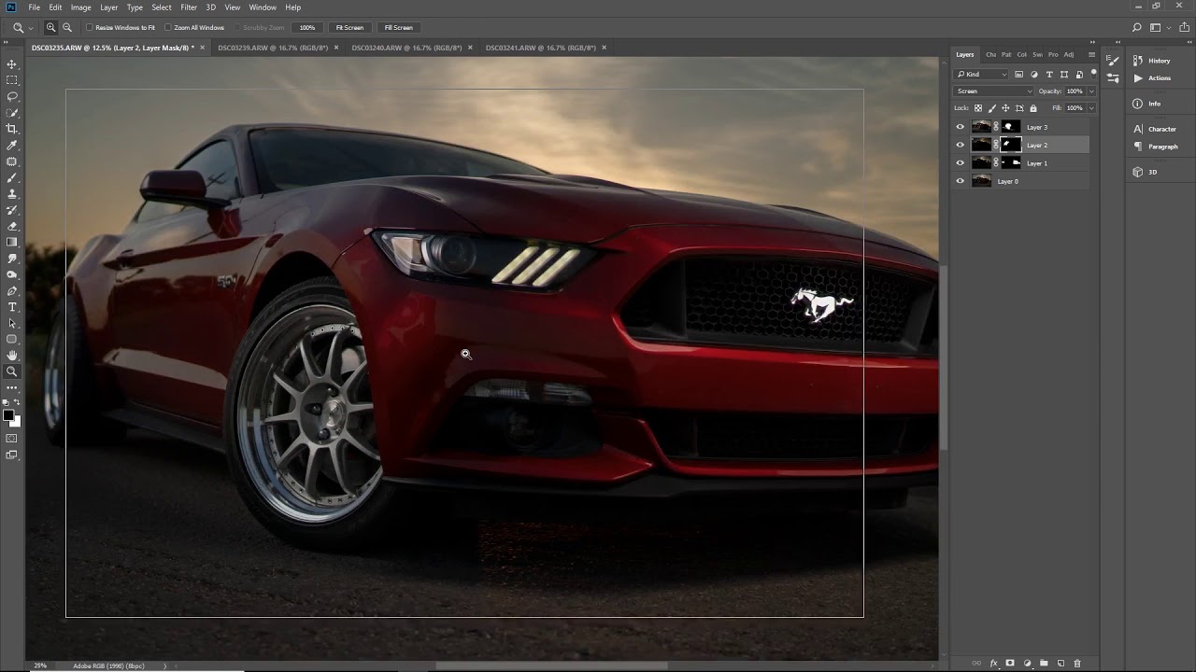This screenshot has height=672, width=1196.
Task: Select the Rectangular Marquee tool
Action: [x=12, y=80]
